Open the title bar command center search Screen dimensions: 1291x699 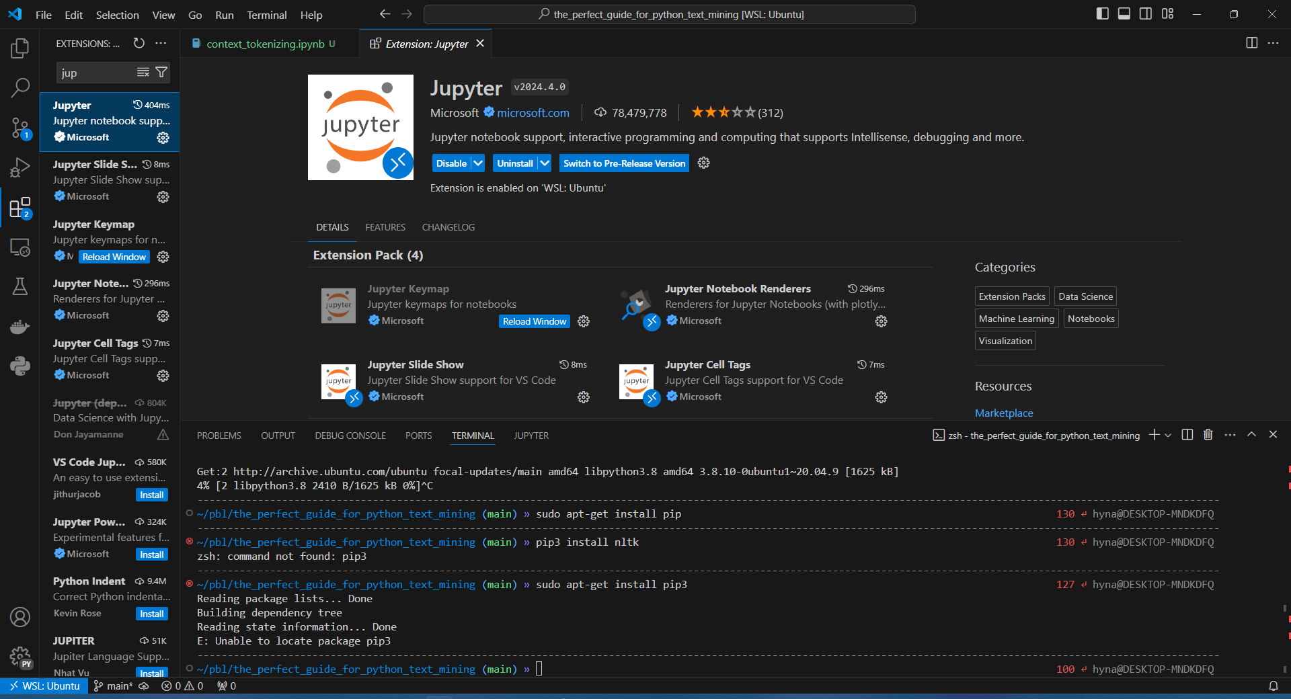pos(670,14)
